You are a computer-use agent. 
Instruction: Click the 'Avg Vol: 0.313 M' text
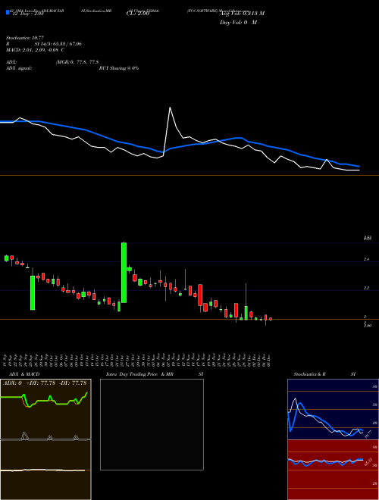click(x=242, y=14)
